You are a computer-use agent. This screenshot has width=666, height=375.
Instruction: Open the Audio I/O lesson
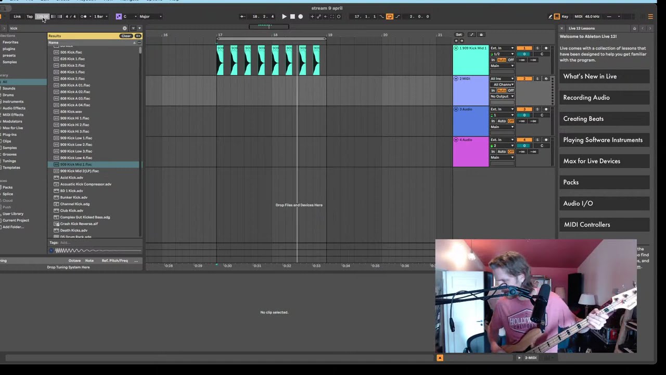click(604, 204)
